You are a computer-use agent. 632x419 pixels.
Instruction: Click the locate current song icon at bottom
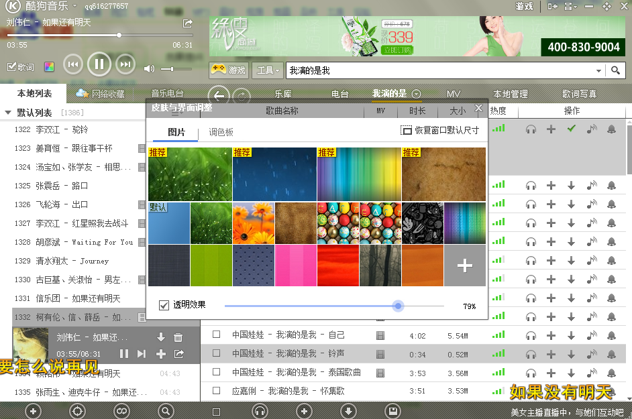[77, 410]
